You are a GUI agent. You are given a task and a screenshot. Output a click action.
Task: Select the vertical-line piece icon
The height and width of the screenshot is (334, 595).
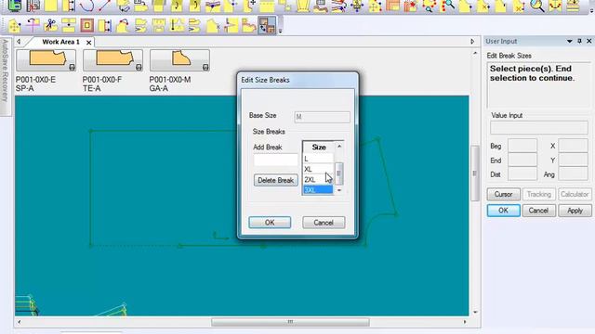177,26
